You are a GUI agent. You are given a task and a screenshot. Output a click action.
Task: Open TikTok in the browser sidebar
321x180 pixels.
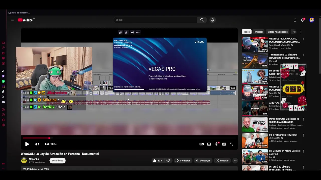3,91
